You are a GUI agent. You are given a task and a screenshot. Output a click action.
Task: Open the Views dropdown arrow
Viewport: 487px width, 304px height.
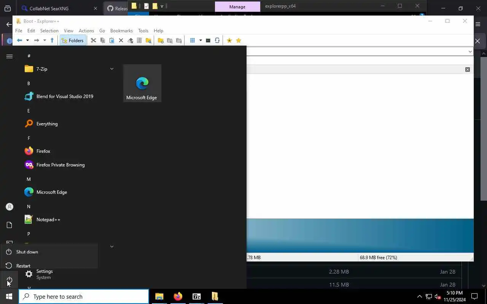tap(201, 40)
